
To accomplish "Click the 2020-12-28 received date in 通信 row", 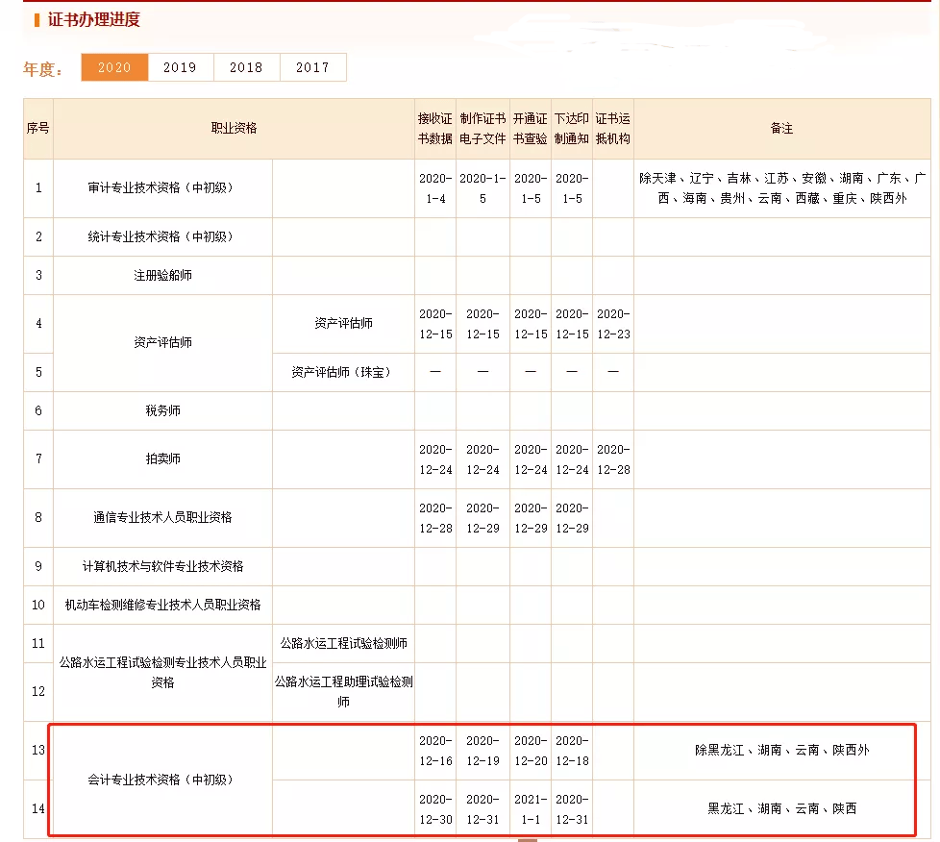I will (435, 518).
